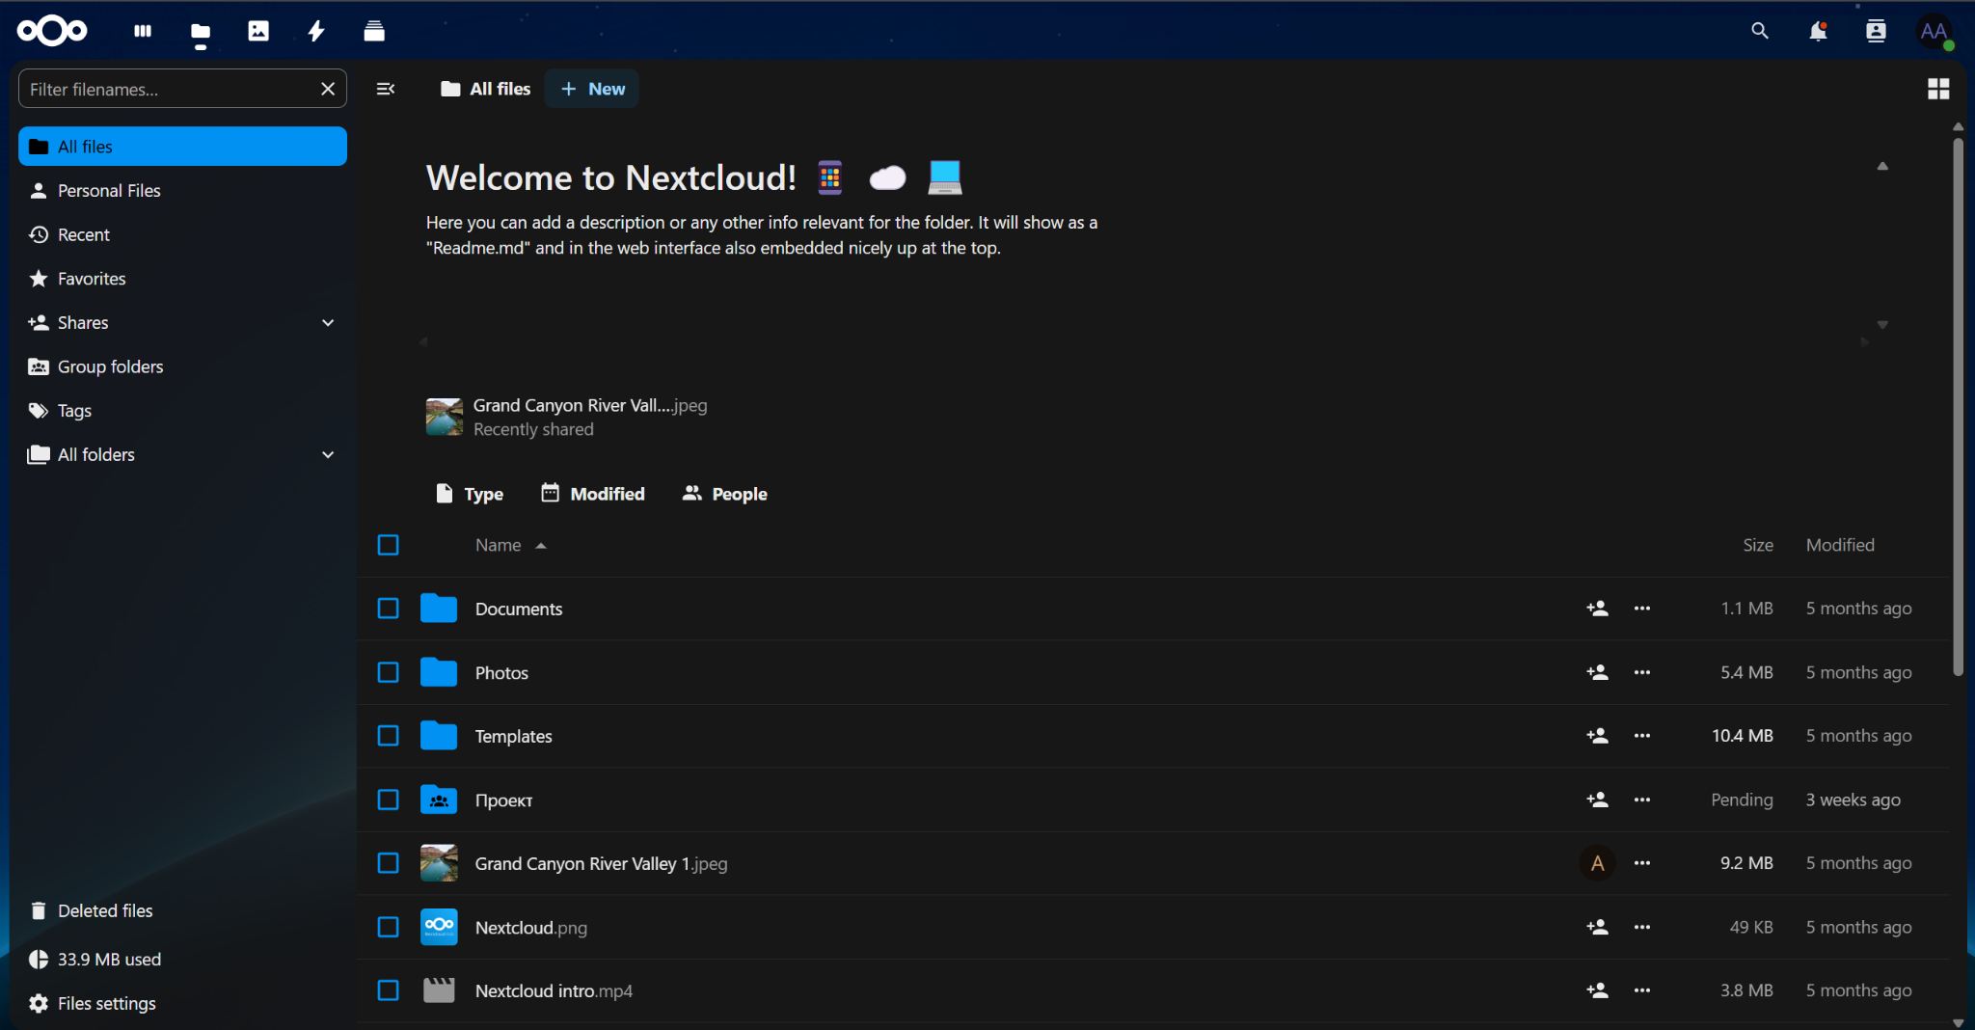The height and width of the screenshot is (1030, 1975).
Task: Go to Personal Files view
Action: tap(182, 191)
